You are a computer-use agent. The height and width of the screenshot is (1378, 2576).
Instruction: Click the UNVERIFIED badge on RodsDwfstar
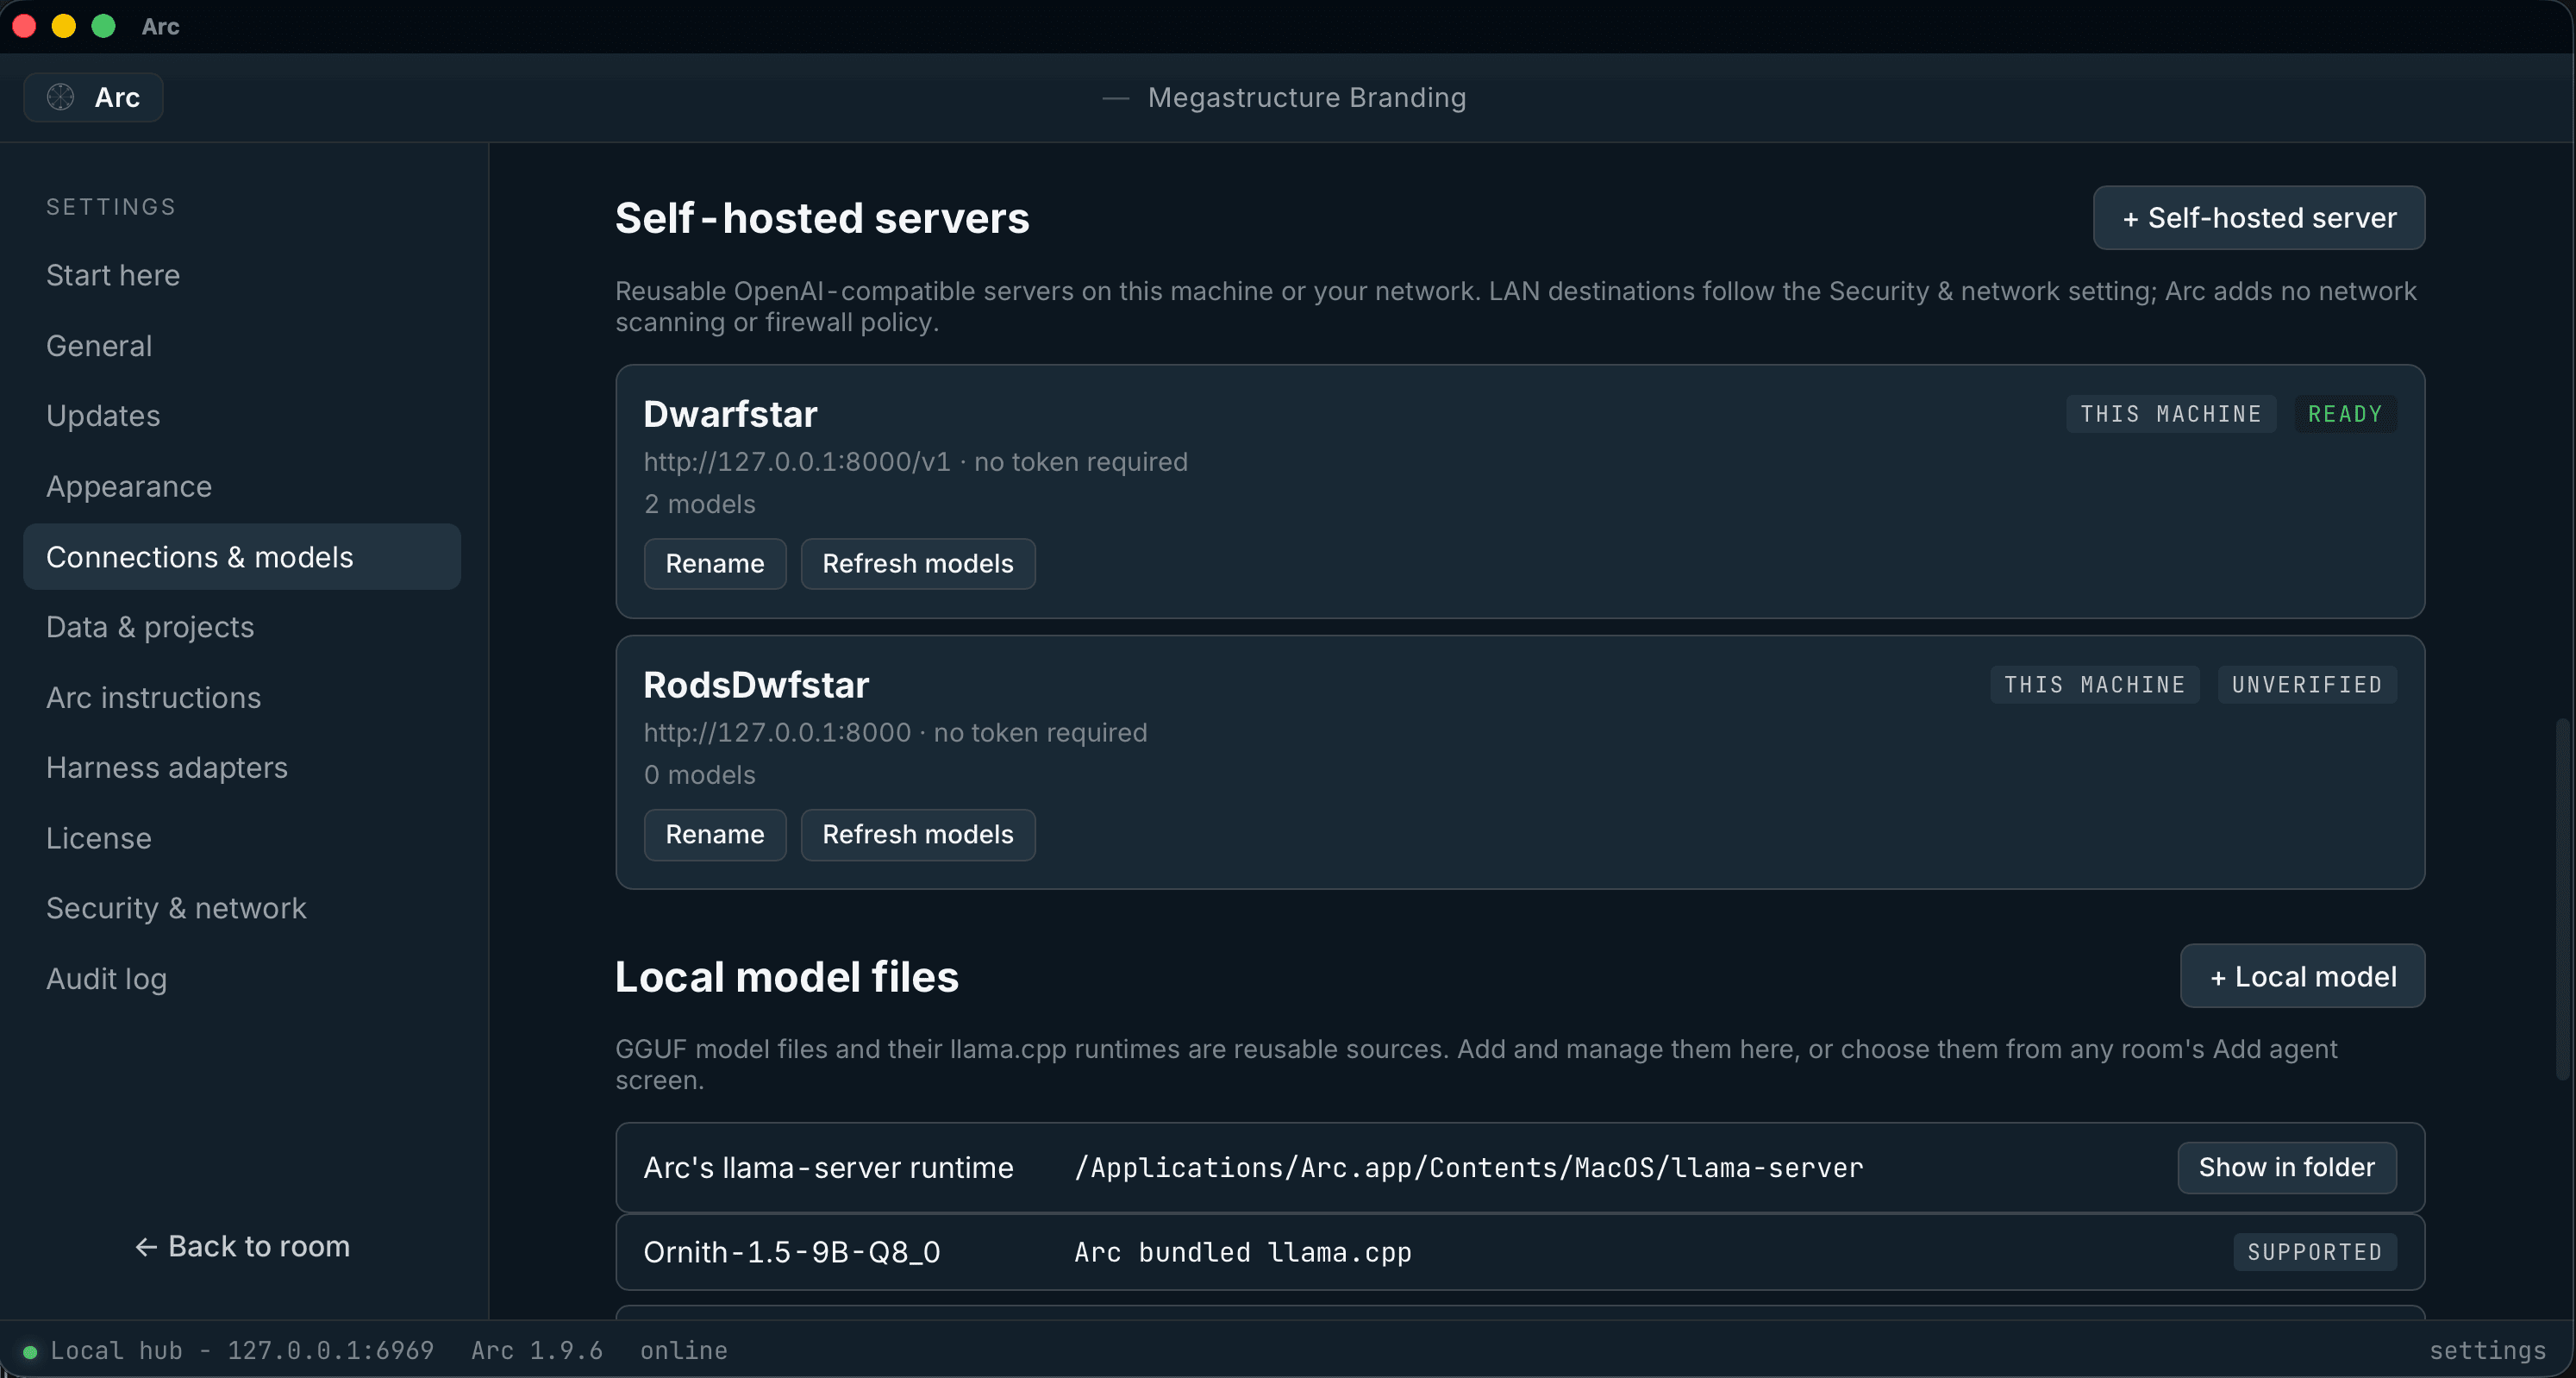click(x=2307, y=685)
